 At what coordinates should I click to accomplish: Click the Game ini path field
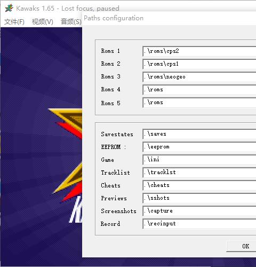coord(199,160)
